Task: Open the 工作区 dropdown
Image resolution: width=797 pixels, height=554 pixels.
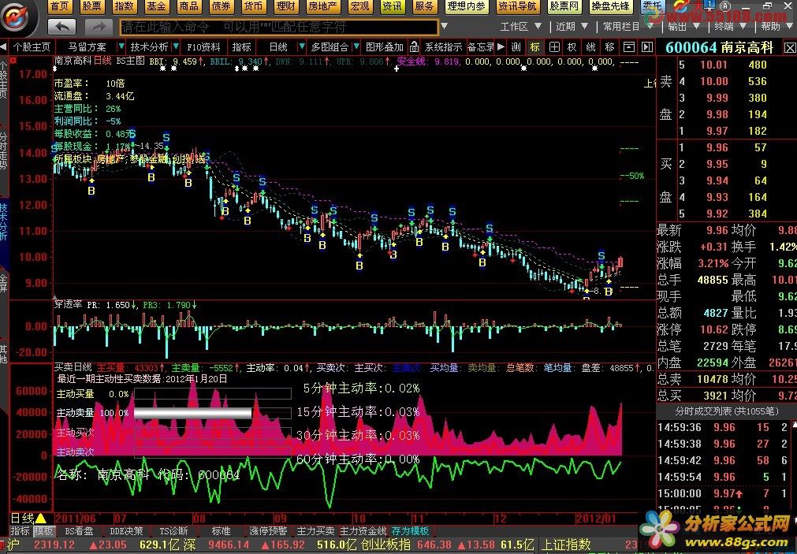Action: [538, 26]
